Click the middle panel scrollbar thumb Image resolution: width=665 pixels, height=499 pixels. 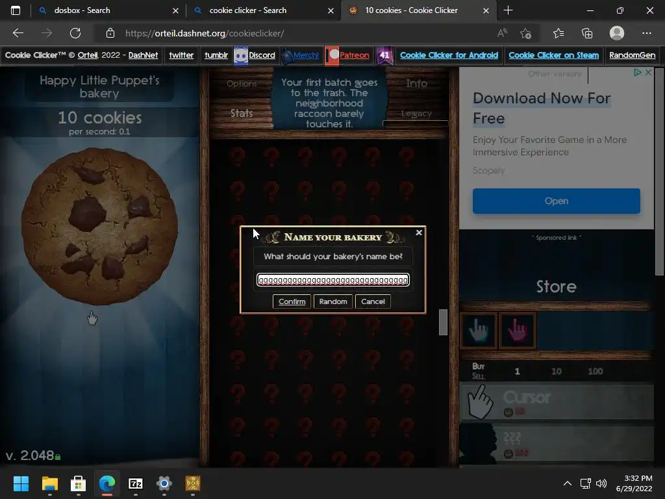(443, 322)
